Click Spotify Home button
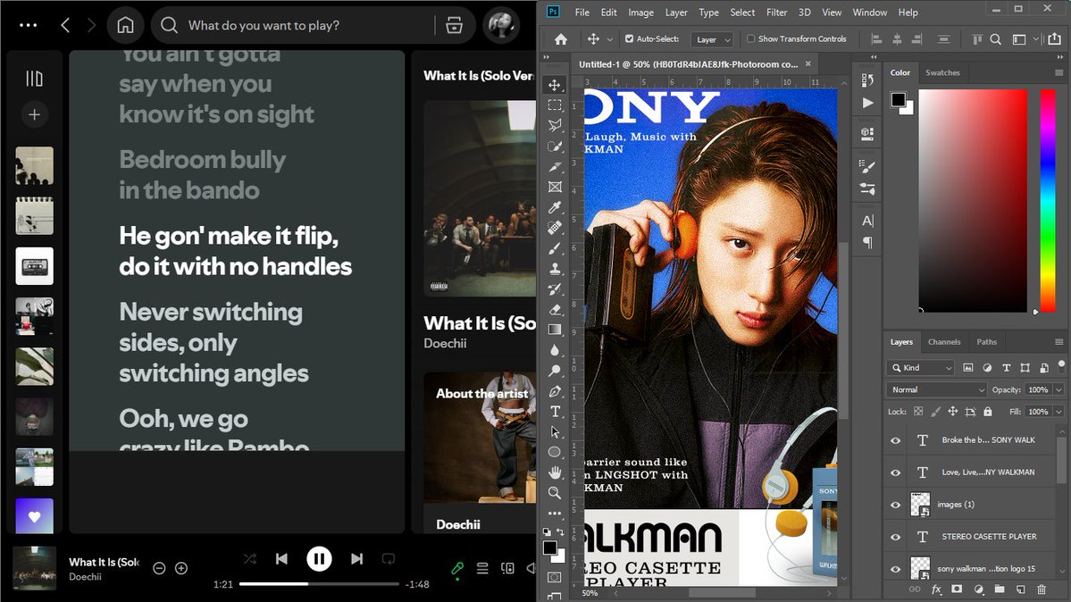 click(126, 25)
